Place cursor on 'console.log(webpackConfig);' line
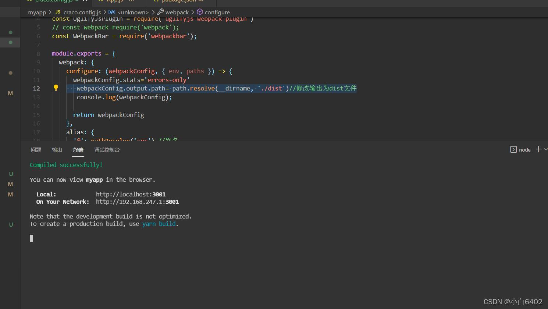 [124, 97]
